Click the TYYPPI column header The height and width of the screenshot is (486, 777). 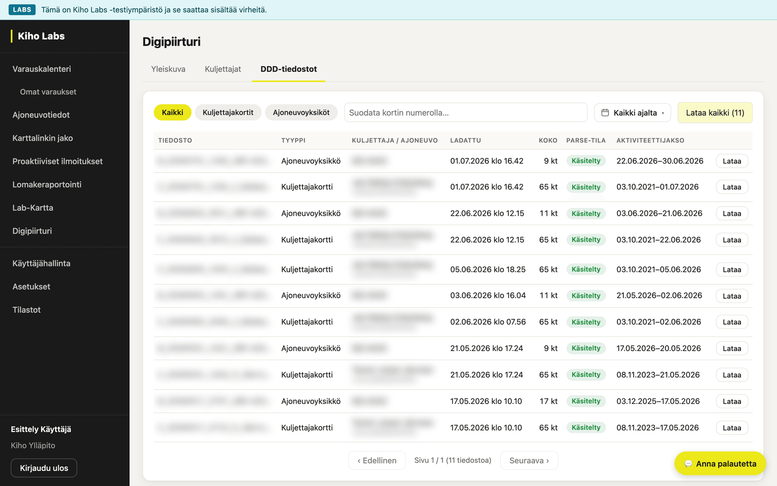[x=293, y=140]
